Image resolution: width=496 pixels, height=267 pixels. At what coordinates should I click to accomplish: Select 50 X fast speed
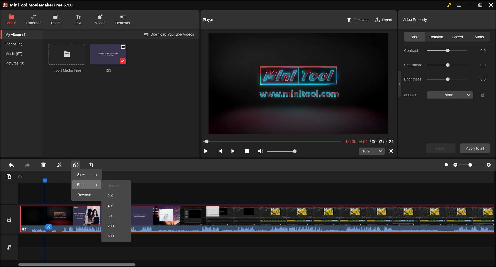click(116, 236)
